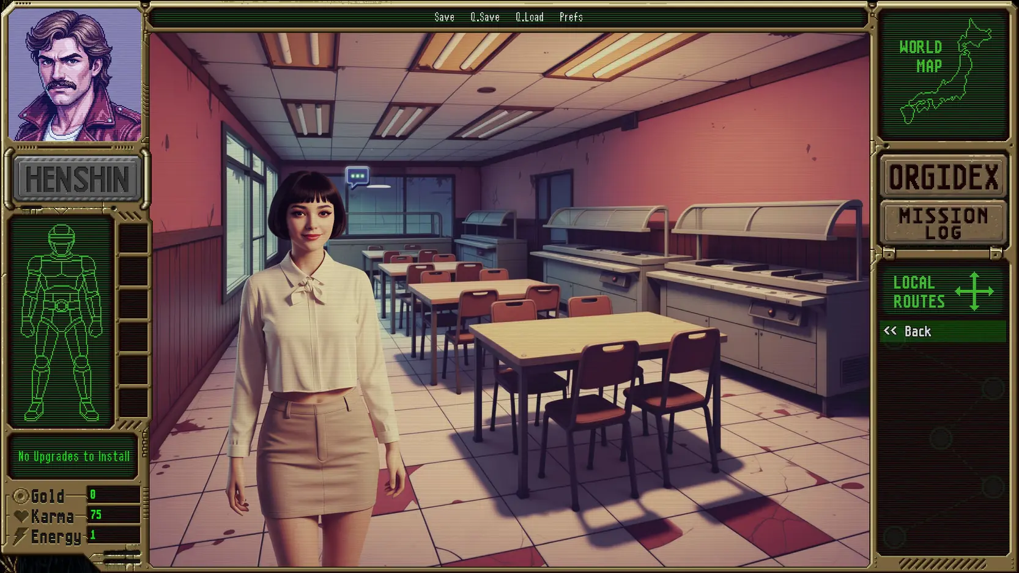Image resolution: width=1019 pixels, height=573 pixels.
Task: Choose Q.Load in the top bar
Action: pos(529,17)
